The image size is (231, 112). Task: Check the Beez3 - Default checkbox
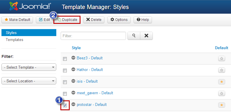coord(65,59)
